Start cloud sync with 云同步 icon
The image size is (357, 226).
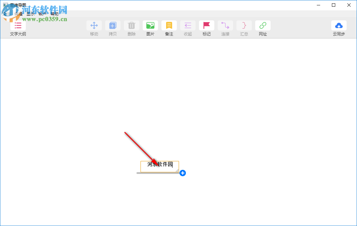[339, 25]
